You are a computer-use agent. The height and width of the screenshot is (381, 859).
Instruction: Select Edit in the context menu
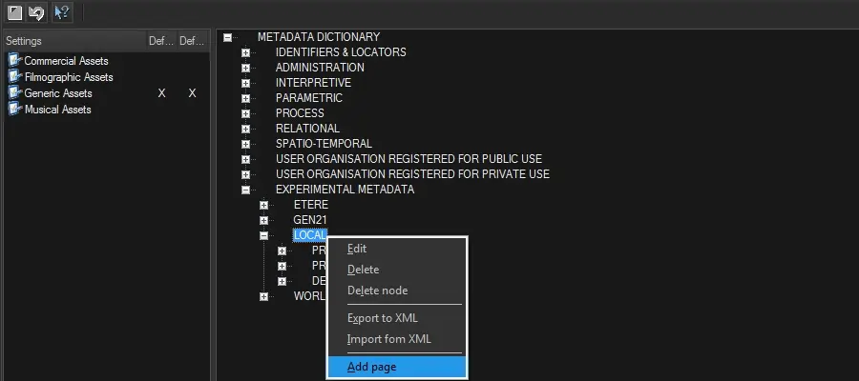point(357,249)
